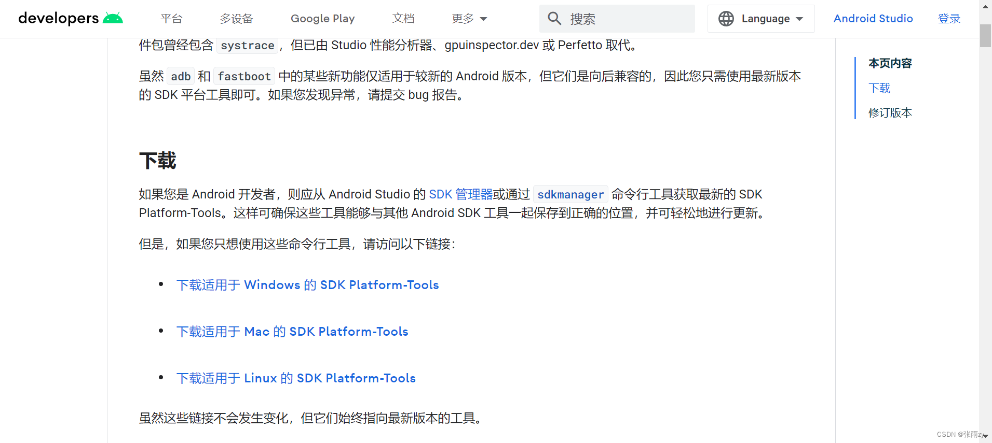
Task: Jump to 修订版本 in page contents
Action: pos(890,113)
